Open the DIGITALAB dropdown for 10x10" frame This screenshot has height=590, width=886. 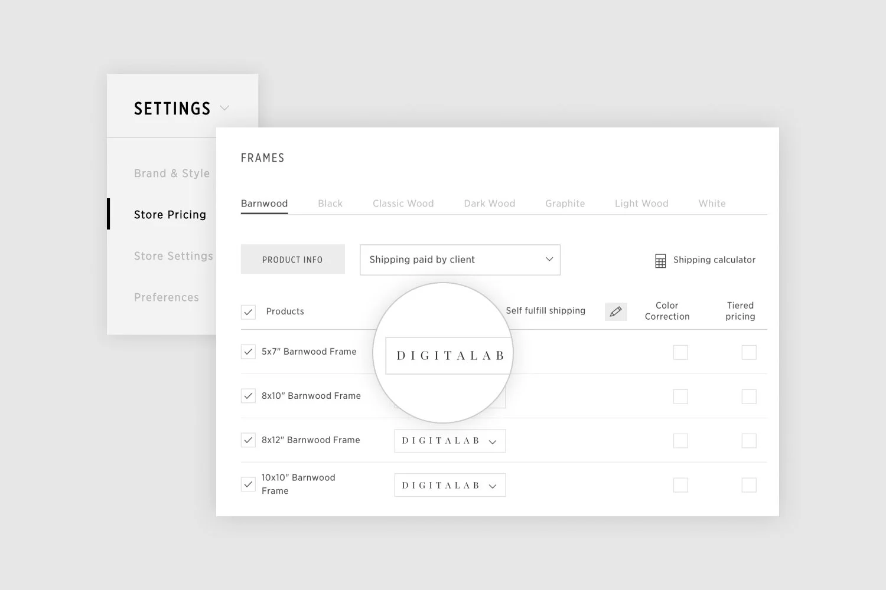coord(450,485)
